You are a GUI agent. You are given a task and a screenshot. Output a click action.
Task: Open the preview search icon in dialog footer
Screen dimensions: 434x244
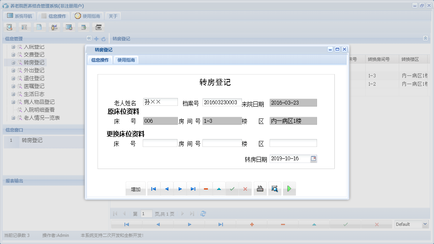click(275, 189)
